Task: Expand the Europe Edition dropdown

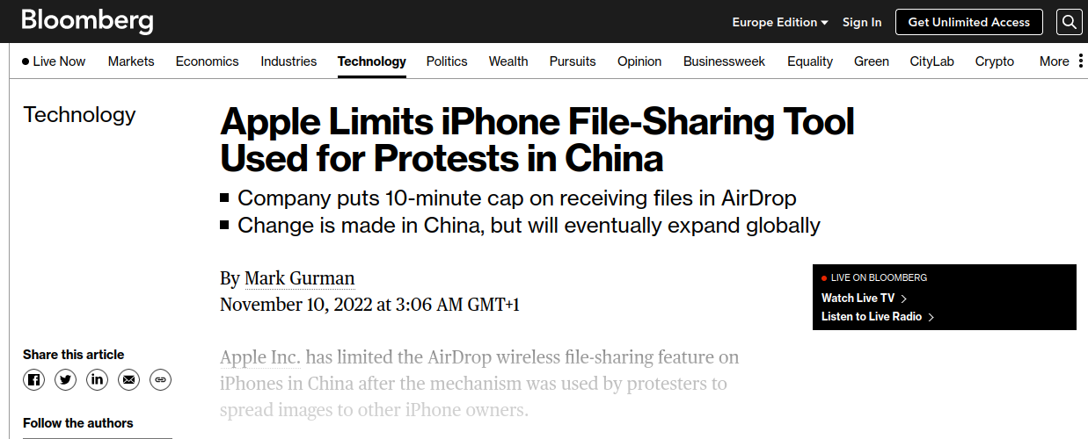Action: pyautogui.click(x=780, y=23)
